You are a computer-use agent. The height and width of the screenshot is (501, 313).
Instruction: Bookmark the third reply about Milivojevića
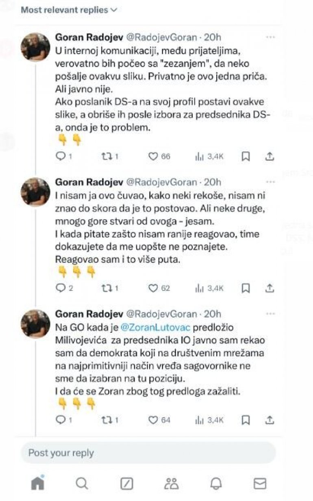click(x=246, y=420)
